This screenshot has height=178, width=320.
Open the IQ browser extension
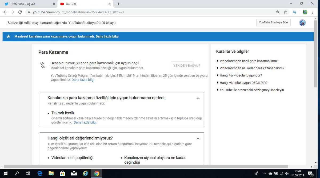click(295, 12)
